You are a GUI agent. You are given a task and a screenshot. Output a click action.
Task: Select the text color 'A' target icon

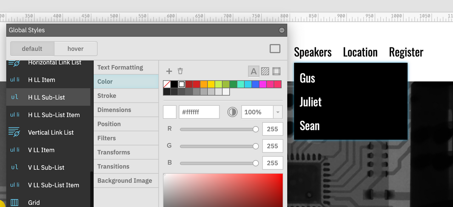(x=254, y=71)
